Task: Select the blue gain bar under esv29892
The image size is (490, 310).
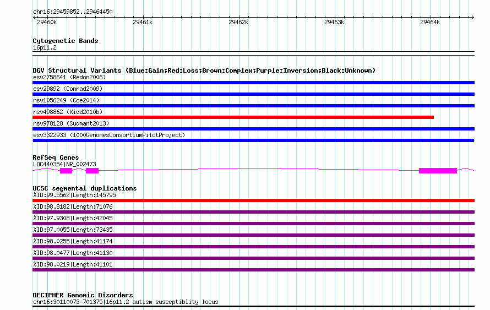Action: (253, 94)
